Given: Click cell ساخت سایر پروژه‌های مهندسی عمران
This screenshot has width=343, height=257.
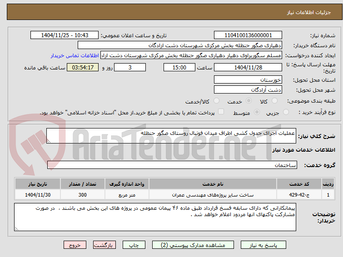Looking at the screenshot, I should (x=213, y=195).
